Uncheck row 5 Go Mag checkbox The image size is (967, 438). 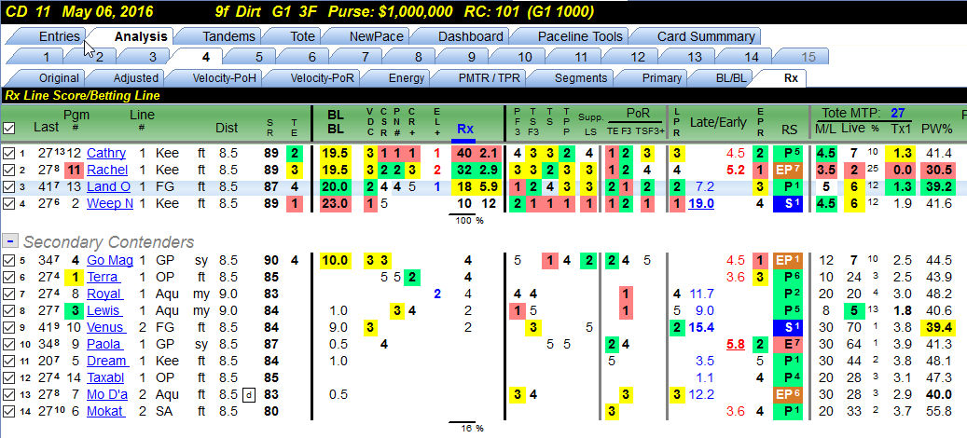click(8, 261)
